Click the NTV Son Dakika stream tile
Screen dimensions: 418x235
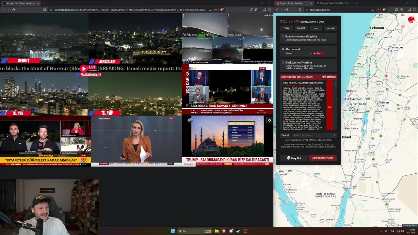227,89
